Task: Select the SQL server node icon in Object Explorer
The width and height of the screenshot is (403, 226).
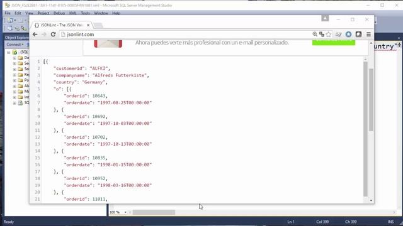Action: point(15,52)
